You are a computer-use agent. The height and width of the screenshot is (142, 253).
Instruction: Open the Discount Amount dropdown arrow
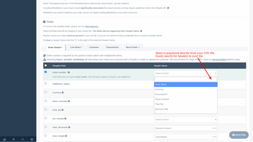[216, 128]
